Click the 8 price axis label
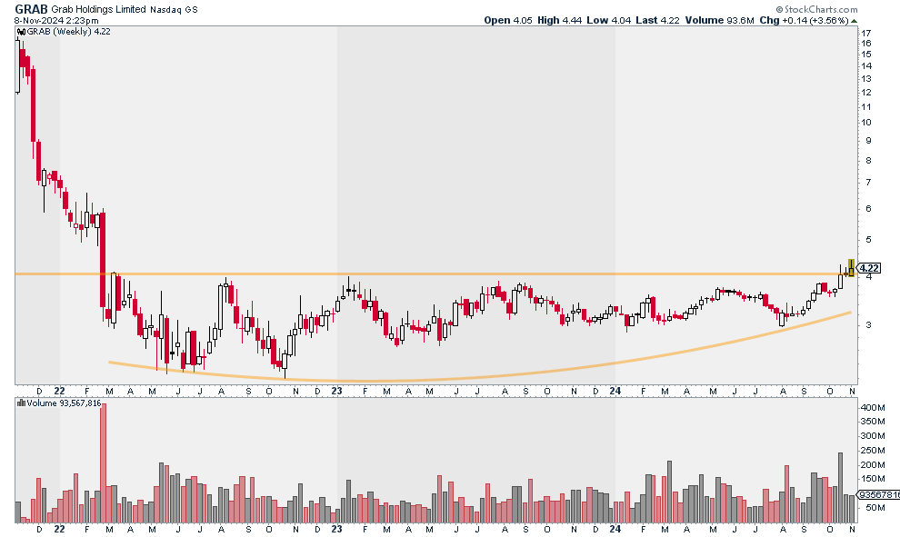The width and height of the screenshot is (900, 537). [x=868, y=161]
